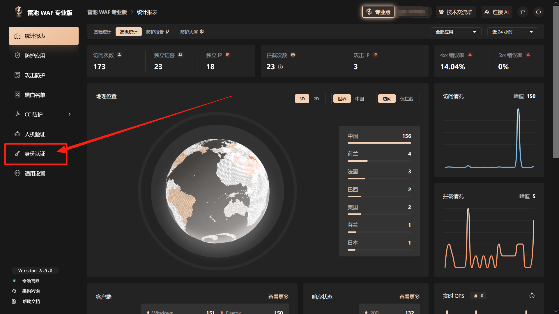Click the 拦截情况 line chart
This screenshot has width=559, height=314.
point(489,238)
